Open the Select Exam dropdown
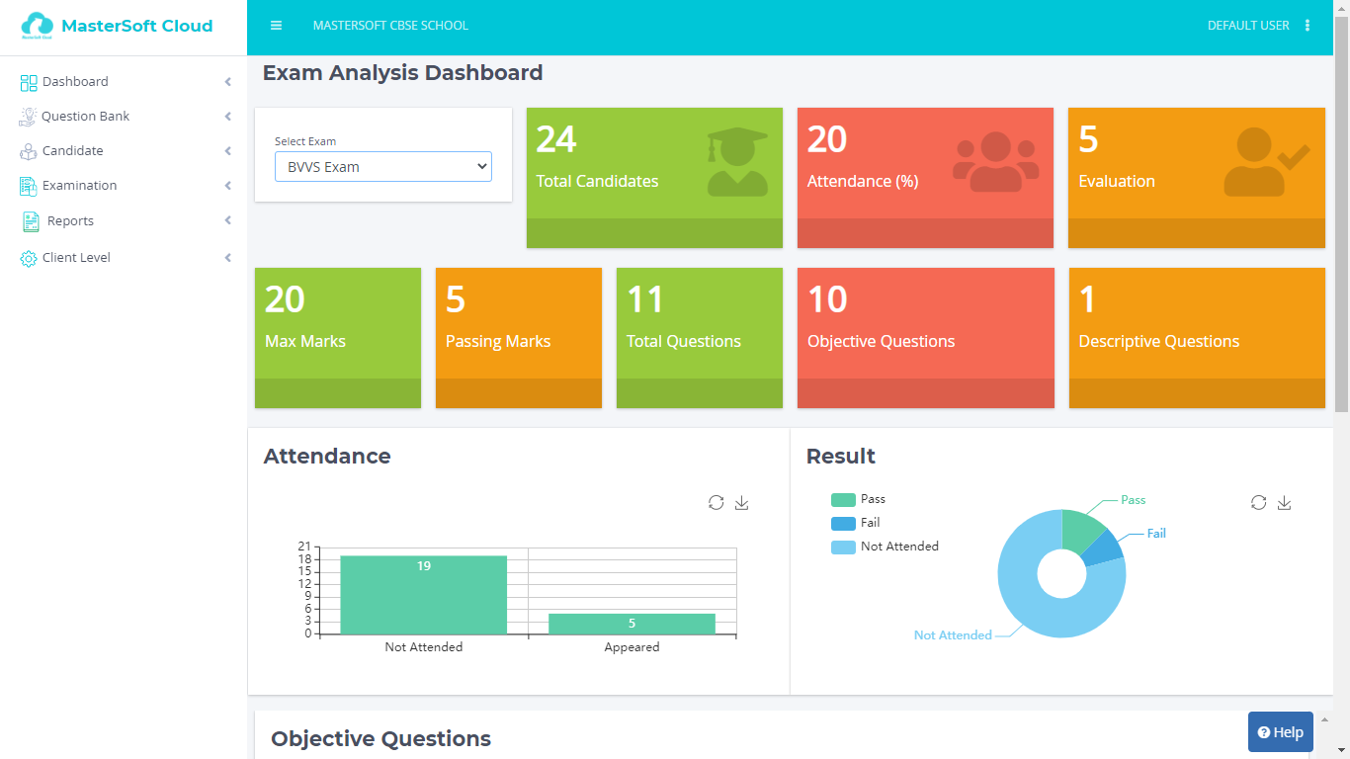 (382, 167)
